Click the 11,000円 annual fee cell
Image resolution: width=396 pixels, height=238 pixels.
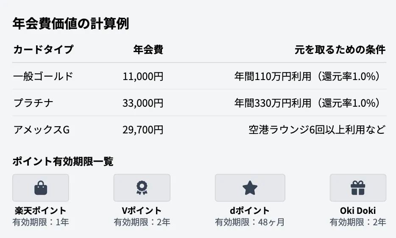click(143, 76)
